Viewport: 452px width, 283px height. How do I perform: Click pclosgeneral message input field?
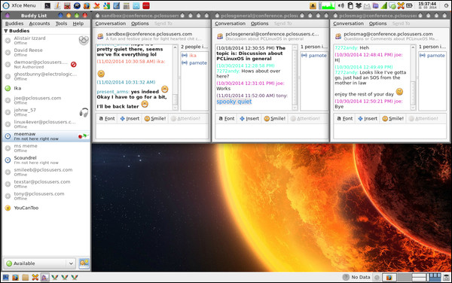pyautogui.click(x=271, y=132)
